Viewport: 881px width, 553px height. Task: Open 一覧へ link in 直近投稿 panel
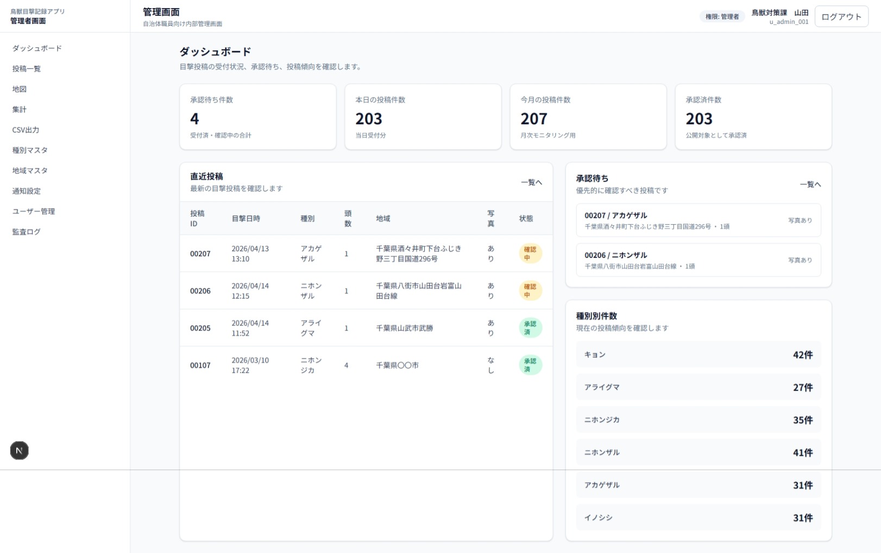[531, 182]
